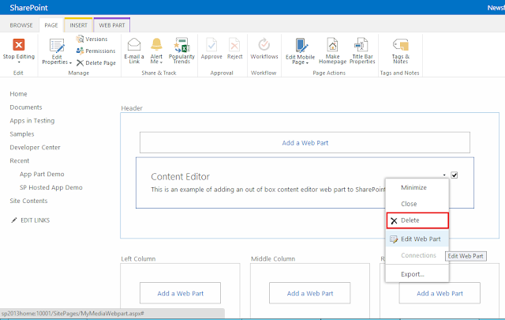
Task: Go to Home in left navigation
Action: [18, 94]
